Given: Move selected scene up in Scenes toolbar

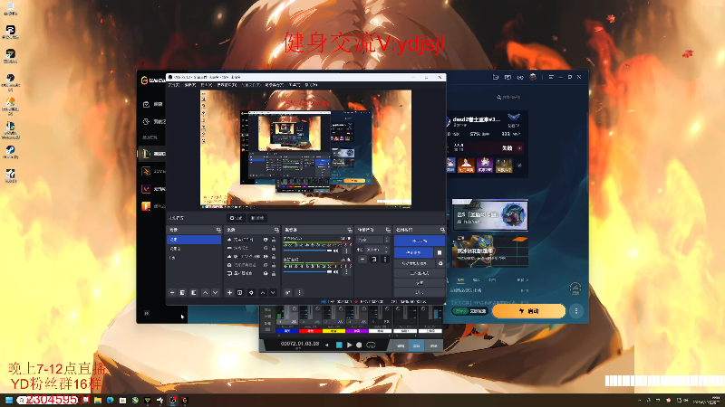Looking at the screenshot, I should pos(206,292).
